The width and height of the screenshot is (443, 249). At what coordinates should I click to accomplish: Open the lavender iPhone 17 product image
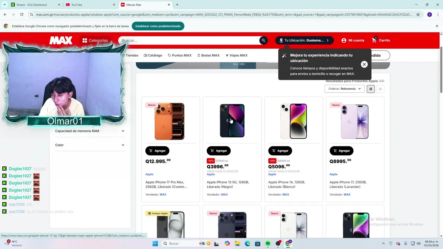[x=355, y=122]
